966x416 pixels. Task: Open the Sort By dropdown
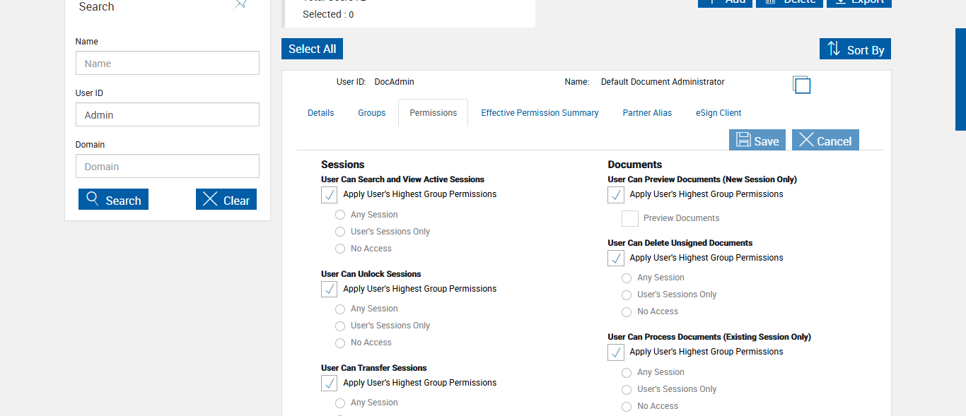point(855,49)
